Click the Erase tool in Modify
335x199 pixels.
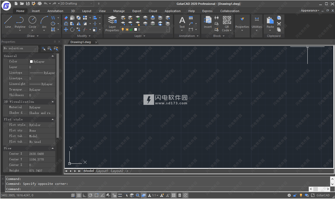tap(66, 18)
